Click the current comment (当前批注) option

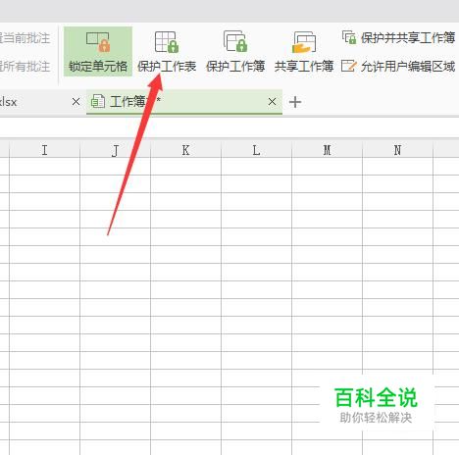click(25, 38)
